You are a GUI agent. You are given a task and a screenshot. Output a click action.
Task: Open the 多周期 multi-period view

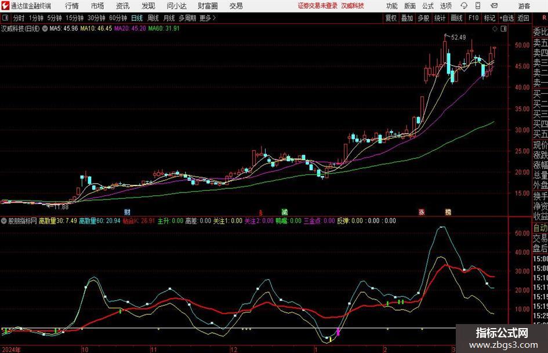187,18
